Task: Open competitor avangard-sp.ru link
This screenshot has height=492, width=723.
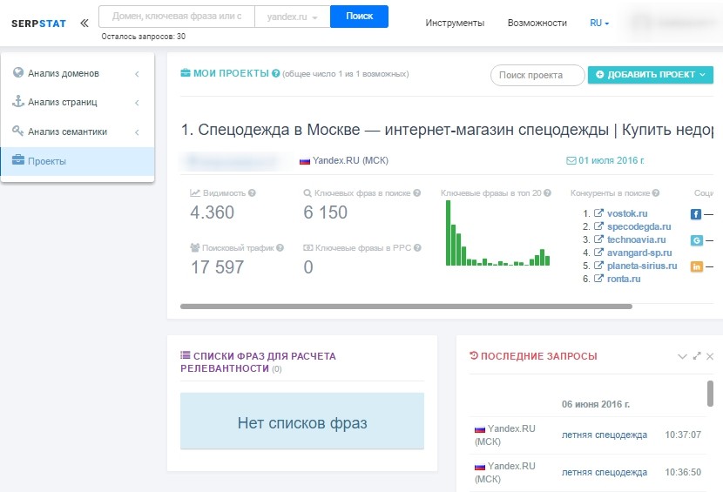Action: point(639,253)
